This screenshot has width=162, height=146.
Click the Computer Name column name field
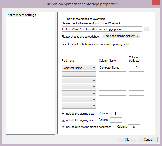coord(112,68)
